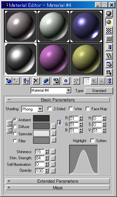Click Go Forward to Sibling icon

point(101,81)
